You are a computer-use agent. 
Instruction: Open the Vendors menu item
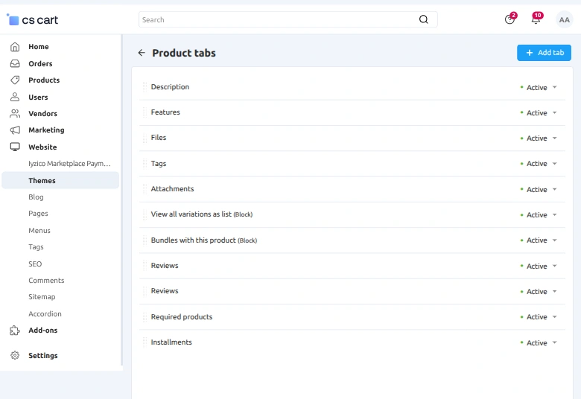42,113
